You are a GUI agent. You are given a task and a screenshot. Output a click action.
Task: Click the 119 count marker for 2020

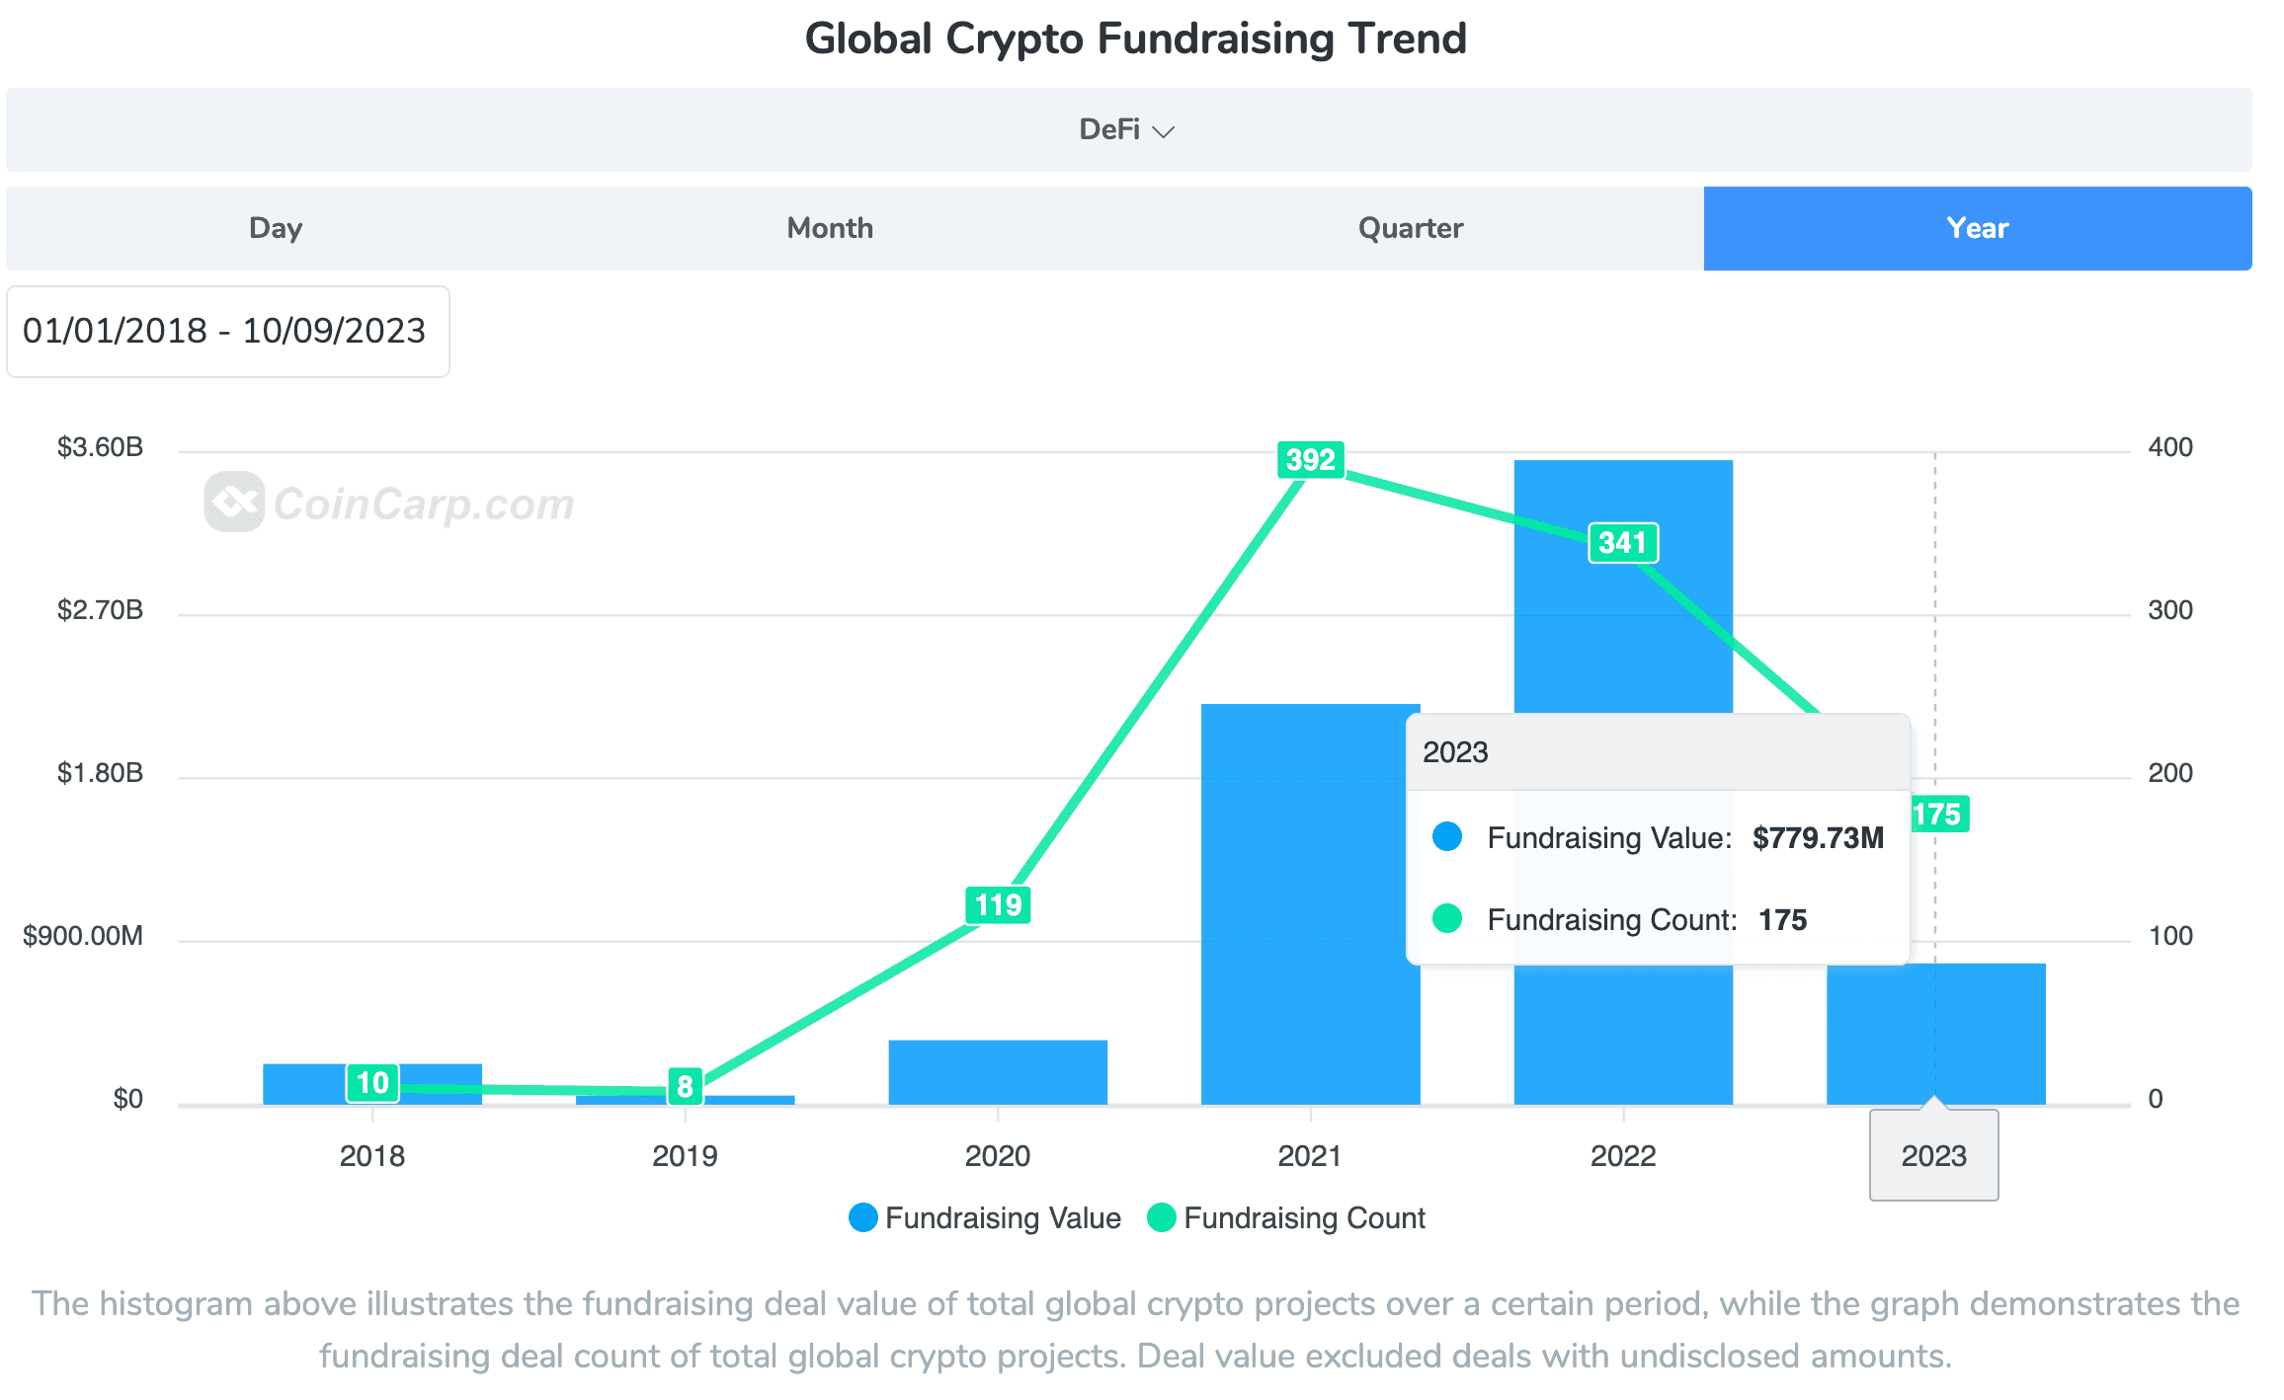click(998, 904)
